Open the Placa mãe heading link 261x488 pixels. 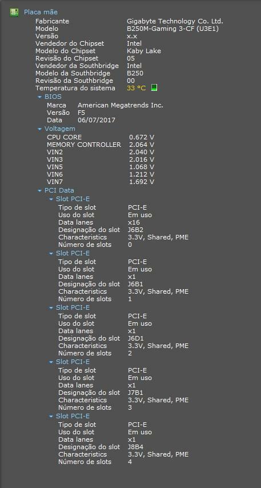(x=41, y=13)
